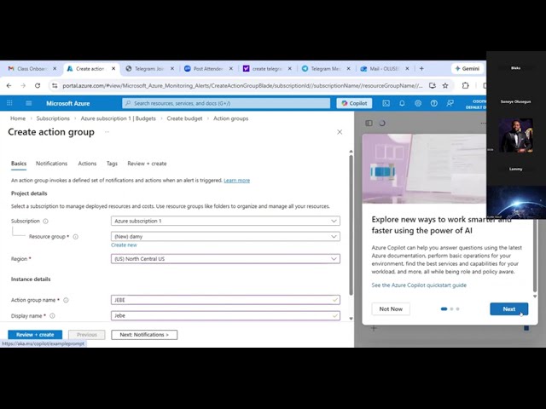Screen dimensions: 546x409
Task: Click first carousel dot in Copilot card
Action: (x=444, y=308)
